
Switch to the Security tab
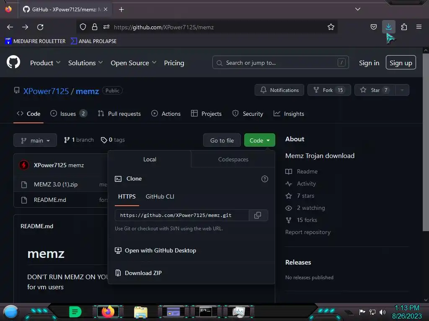coord(248,114)
